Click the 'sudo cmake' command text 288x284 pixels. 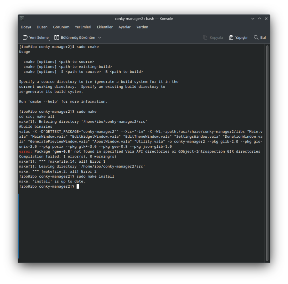tap(88, 47)
